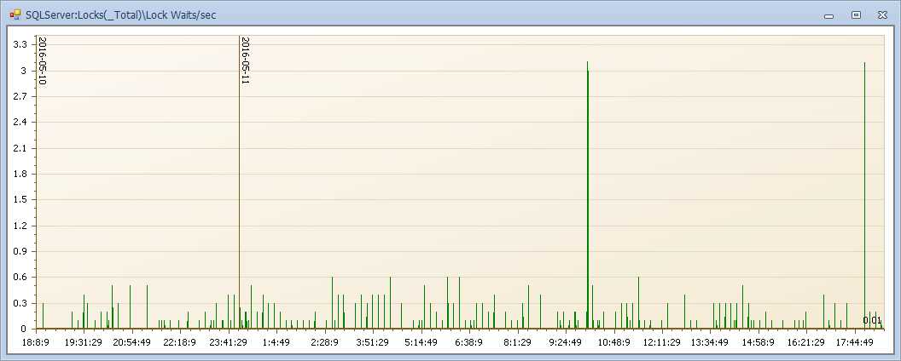901x361 pixels.
Task: Click the 1.5 y-axis label
Action: click(20, 199)
